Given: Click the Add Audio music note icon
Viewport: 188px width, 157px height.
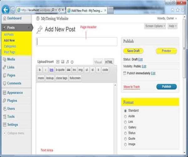Looking at the screenshot, I should (x=67, y=62).
